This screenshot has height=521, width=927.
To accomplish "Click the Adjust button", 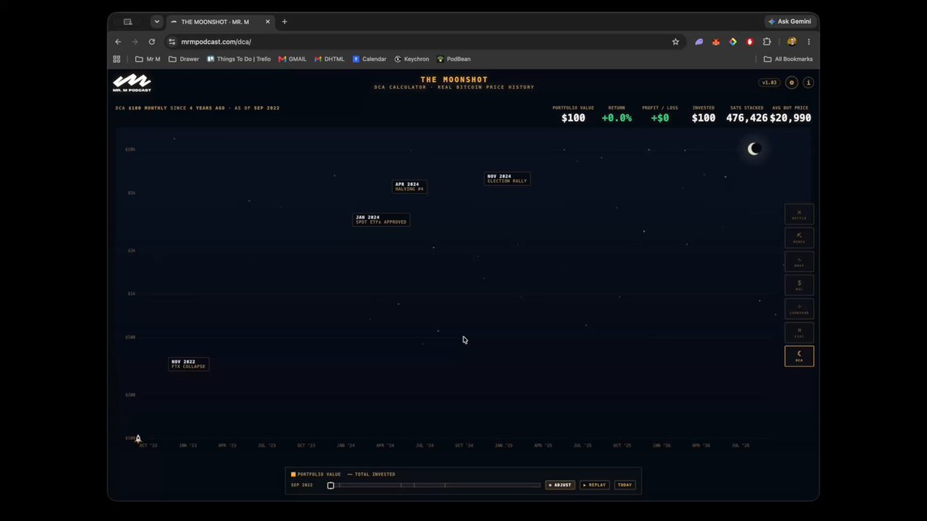I will point(560,485).
